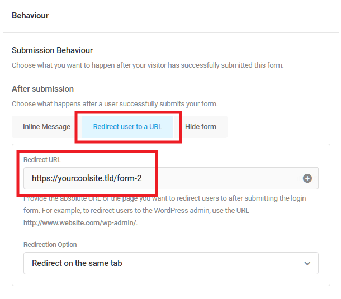Click the 'Provide the absolute URL' help text
The width and height of the screenshot is (341, 299).
(164, 210)
